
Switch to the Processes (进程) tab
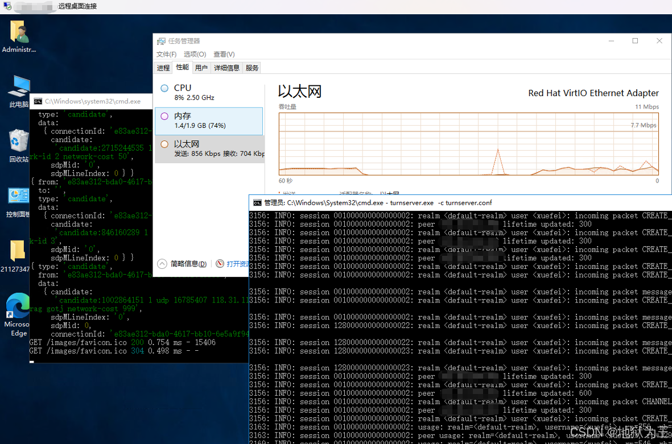163,68
